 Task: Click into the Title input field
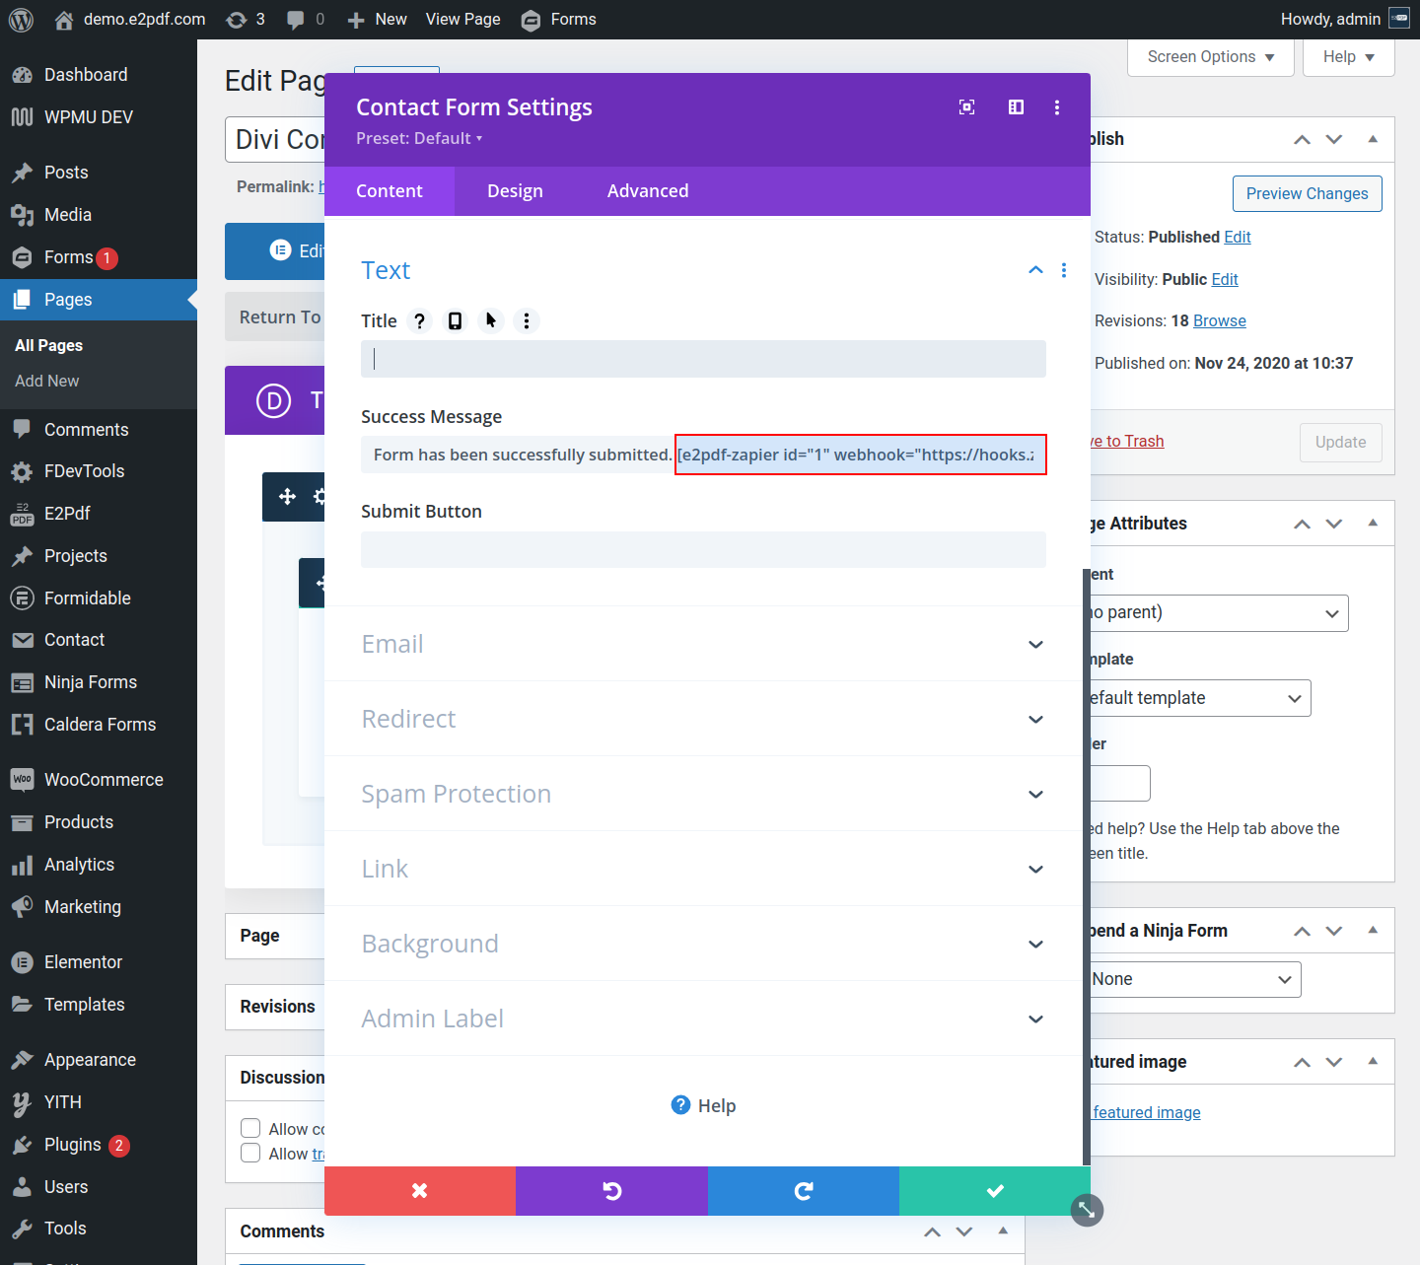click(x=702, y=359)
